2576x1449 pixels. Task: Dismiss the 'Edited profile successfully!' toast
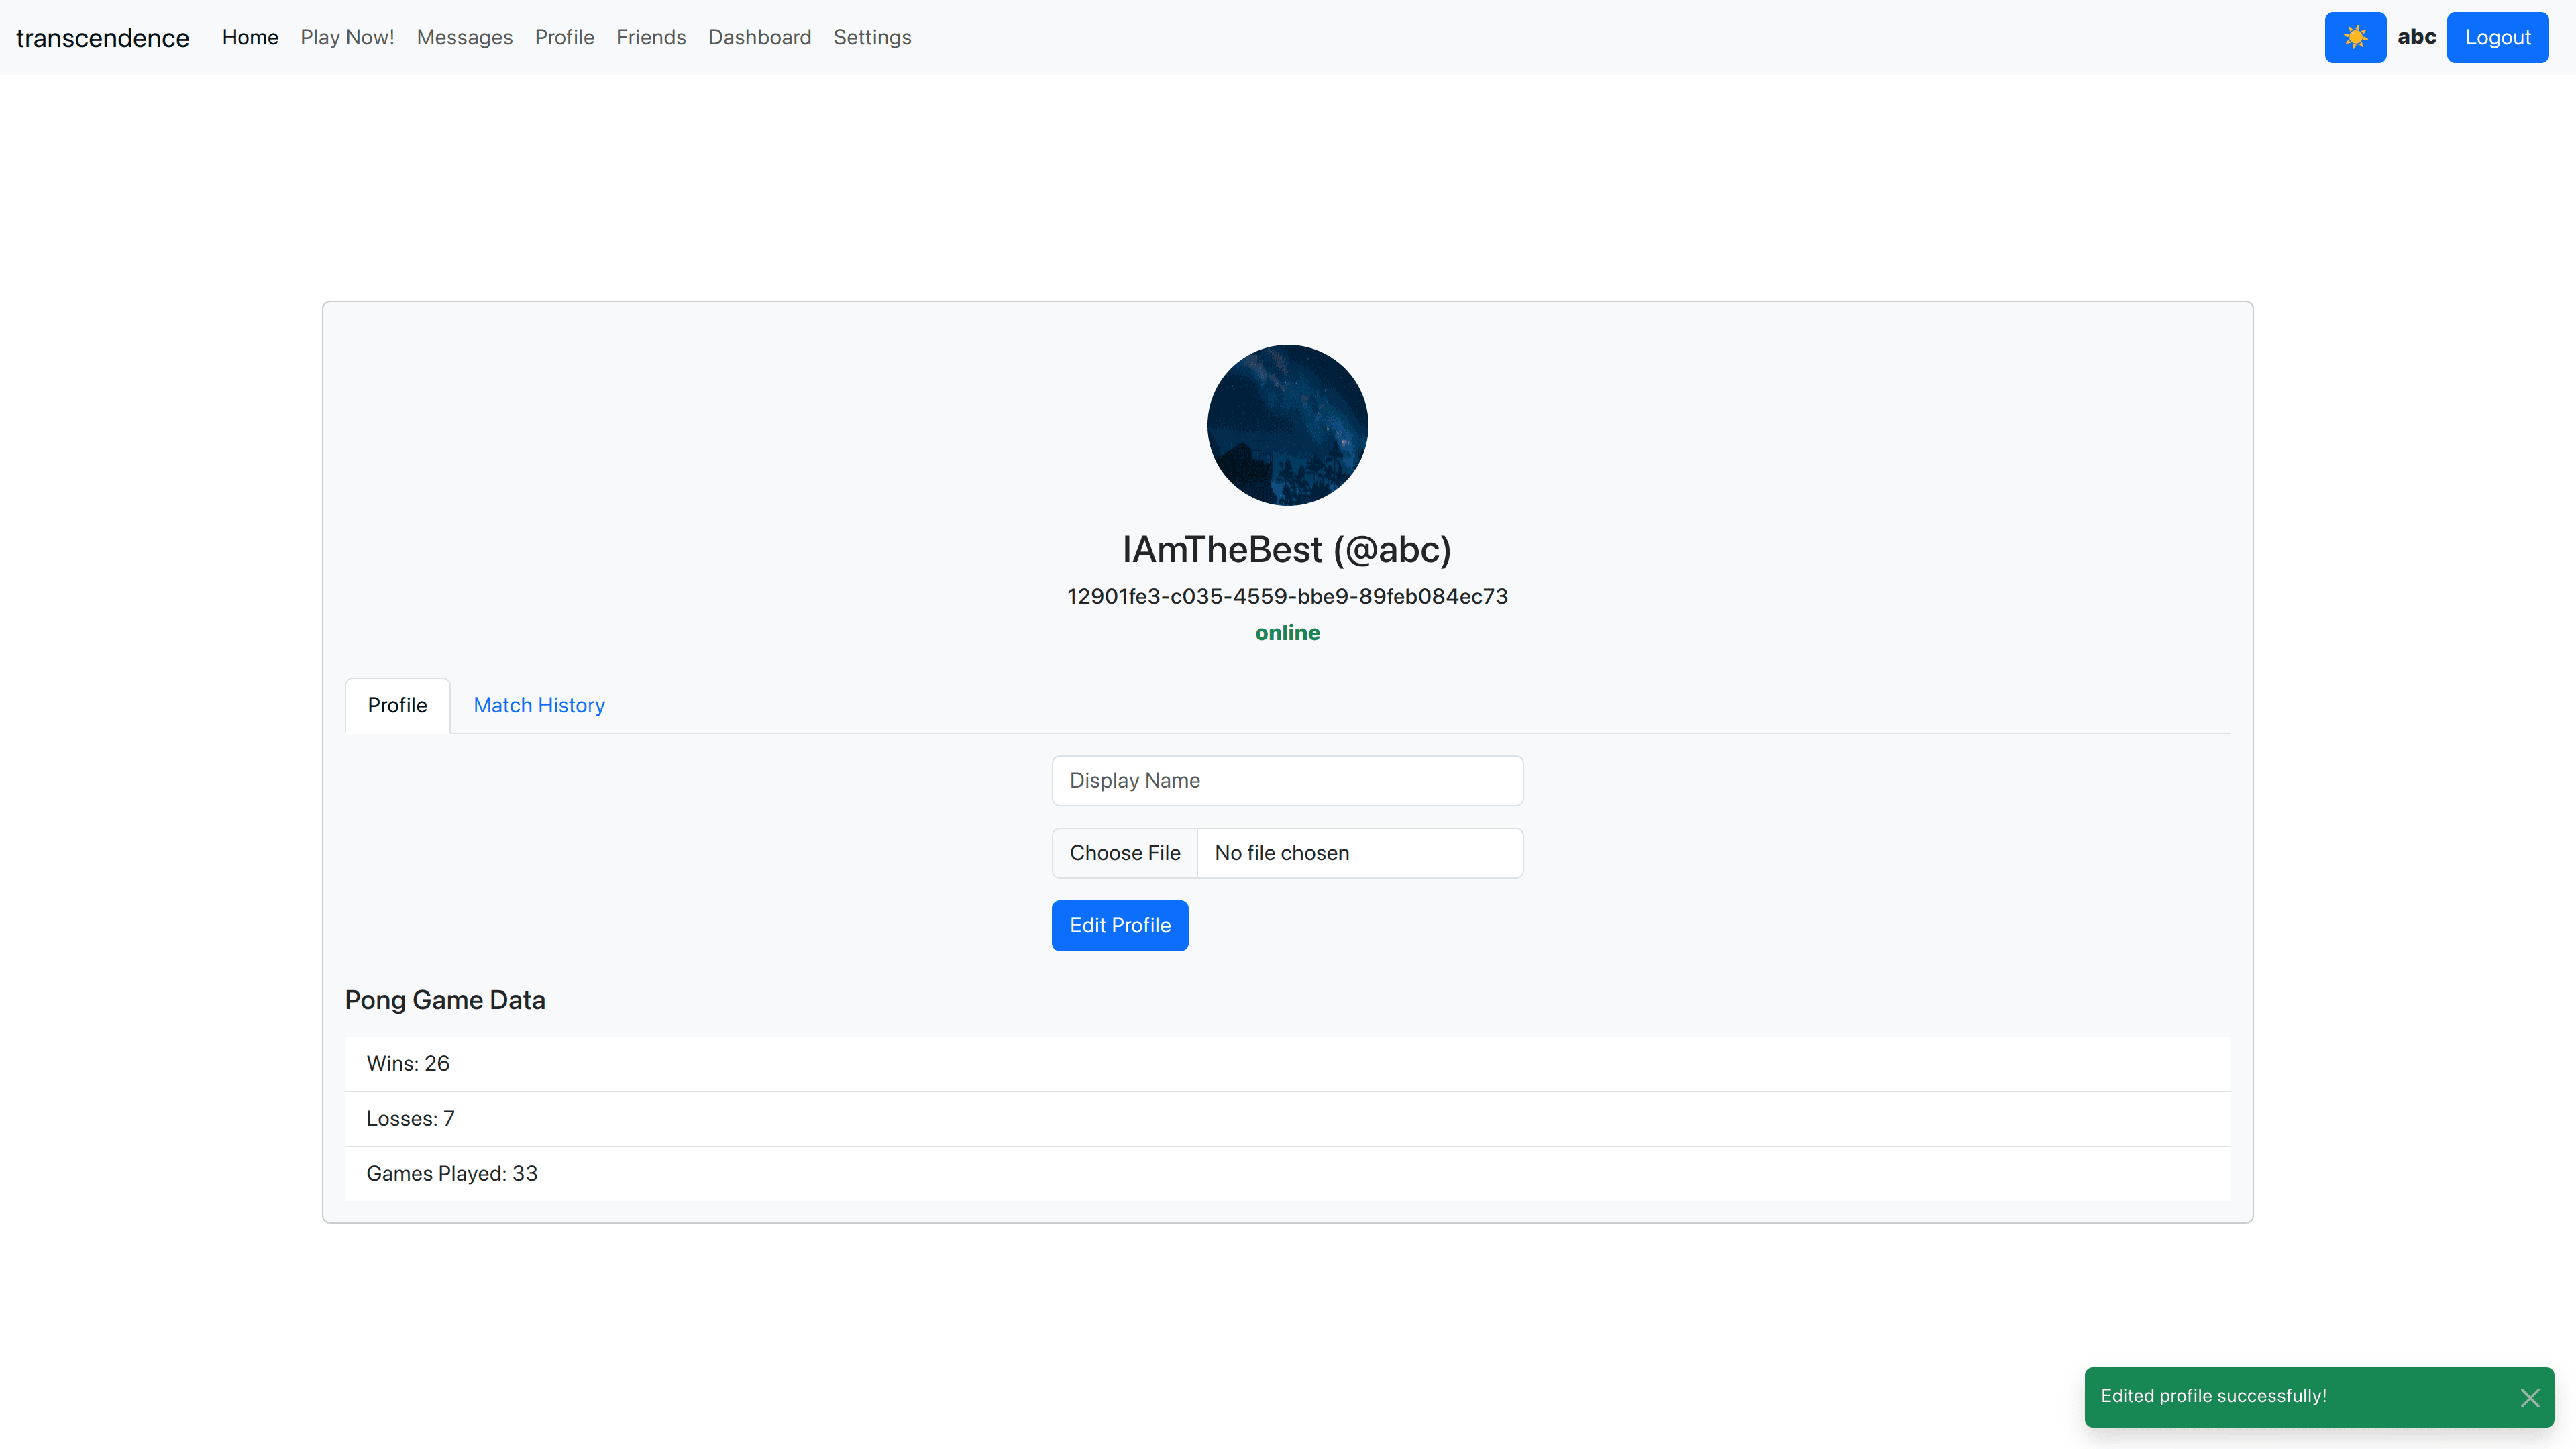click(2529, 1397)
